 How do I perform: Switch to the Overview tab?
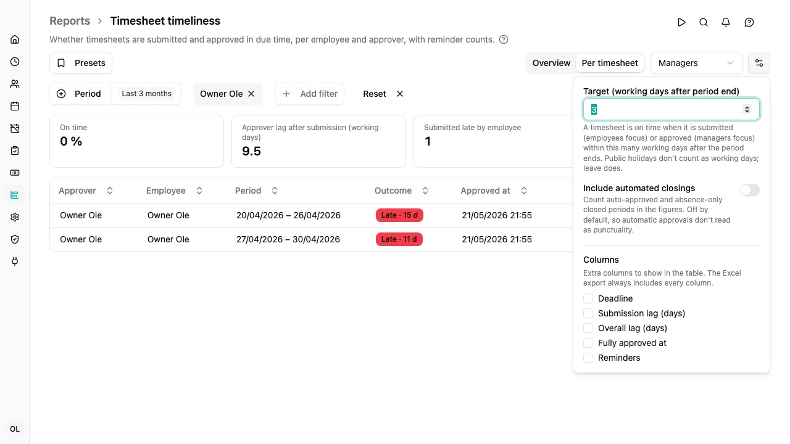point(551,63)
